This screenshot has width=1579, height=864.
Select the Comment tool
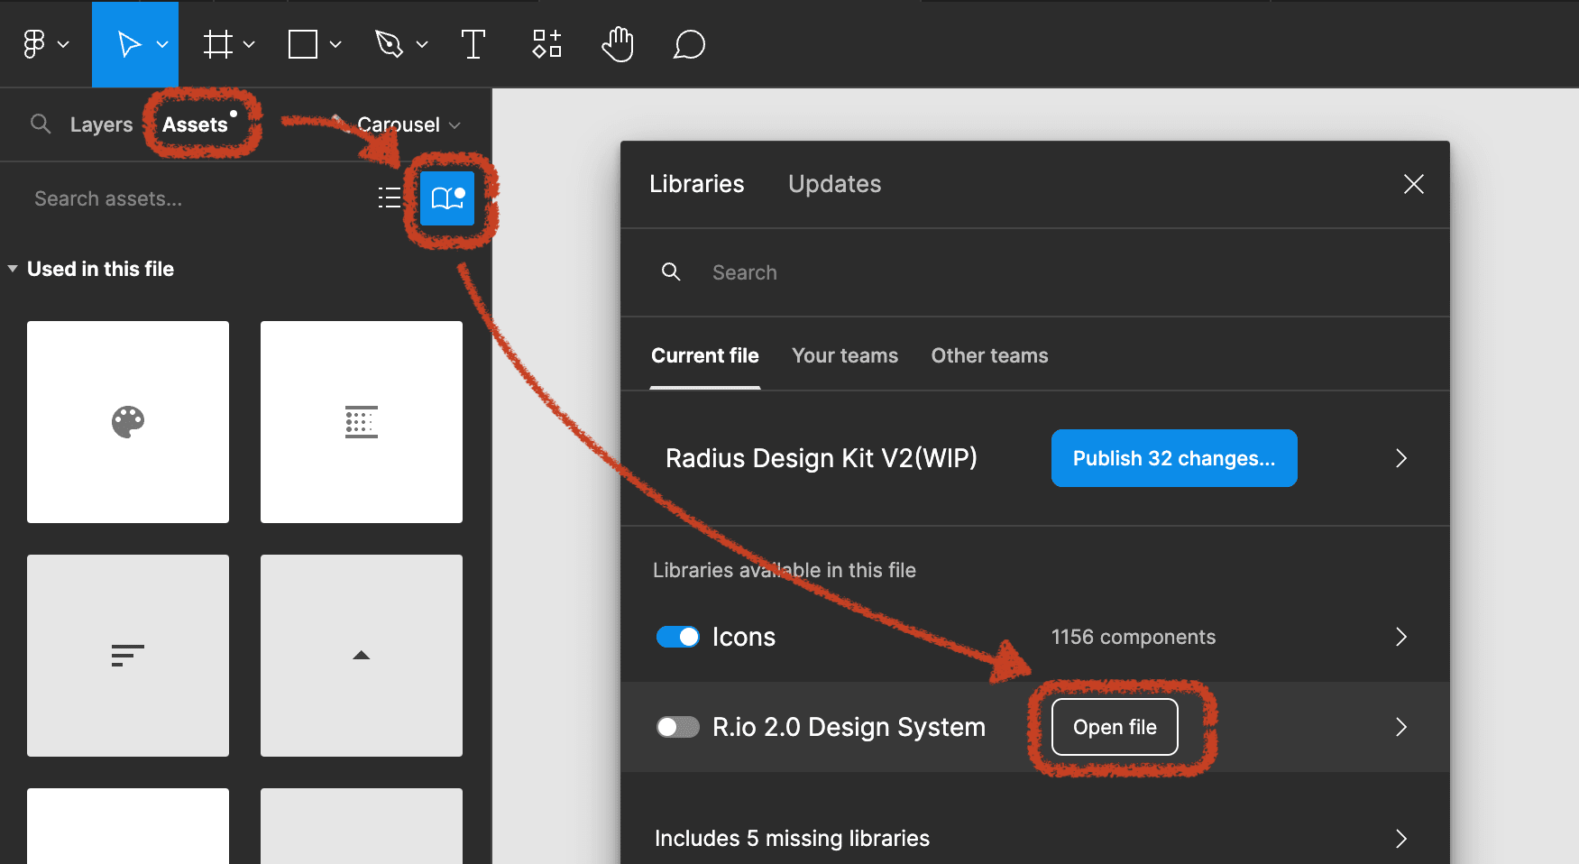click(689, 44)
